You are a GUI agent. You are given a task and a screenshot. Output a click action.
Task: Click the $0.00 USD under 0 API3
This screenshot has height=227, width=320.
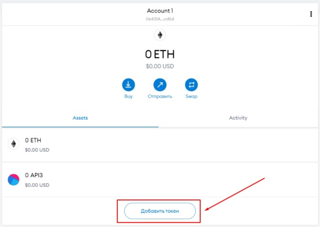click(37, 185)
